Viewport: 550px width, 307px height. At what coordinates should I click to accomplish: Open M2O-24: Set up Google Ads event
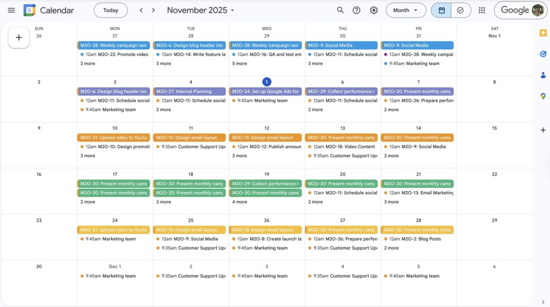coord(265,91)
